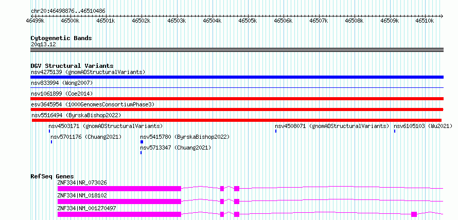Open nsv6105103 (Wu2021) label
The image size is (458, 220).
point(423,126)
